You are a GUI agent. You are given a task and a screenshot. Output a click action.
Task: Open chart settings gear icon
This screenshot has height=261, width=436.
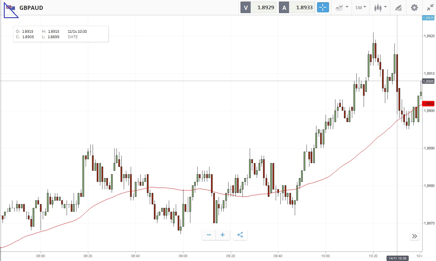point(414,8)
